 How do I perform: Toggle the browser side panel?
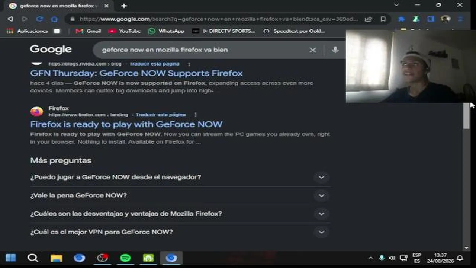431,19
